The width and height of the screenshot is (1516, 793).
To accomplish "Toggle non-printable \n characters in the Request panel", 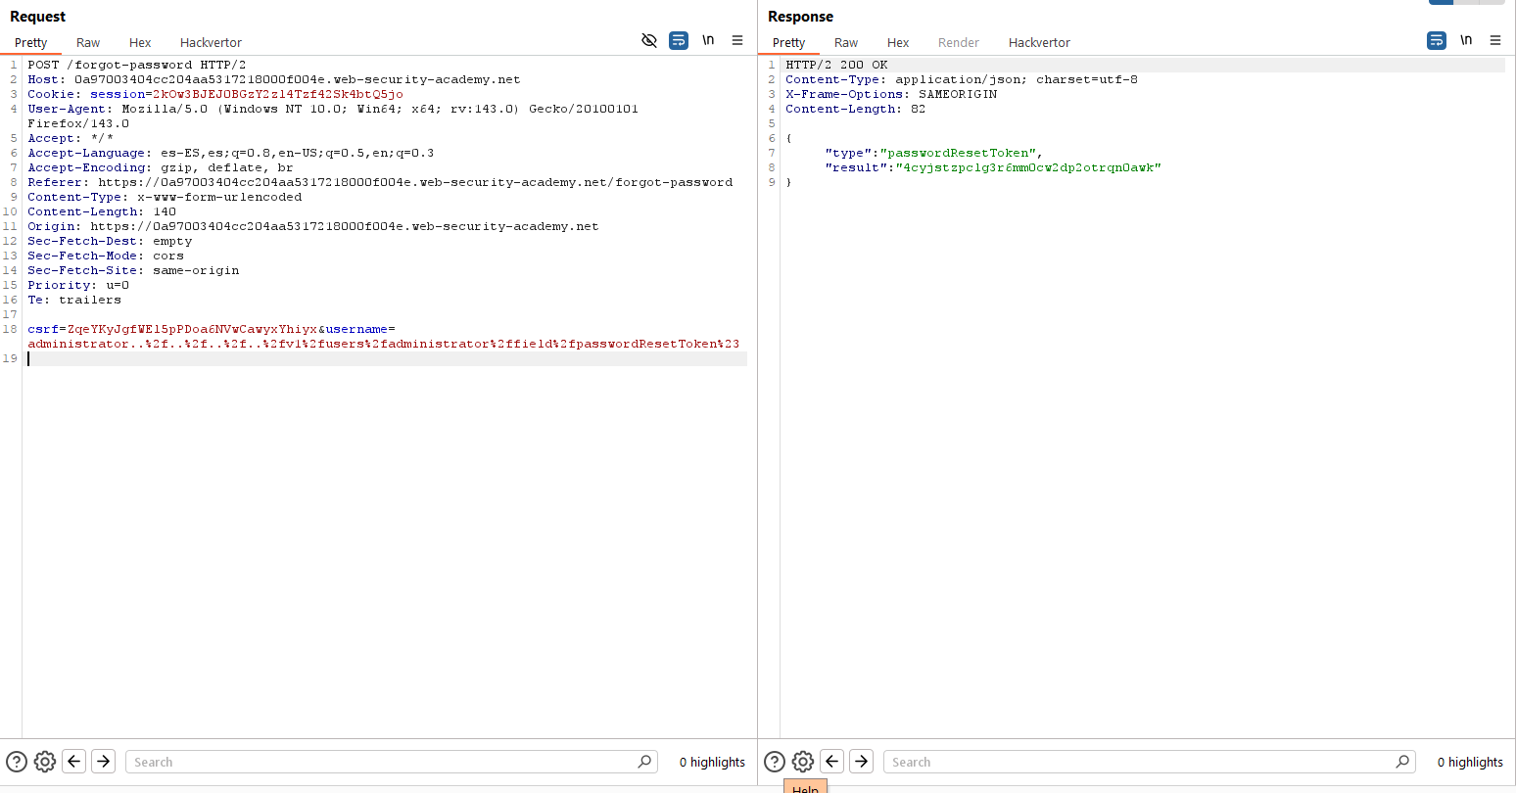I will pos(708,40).
